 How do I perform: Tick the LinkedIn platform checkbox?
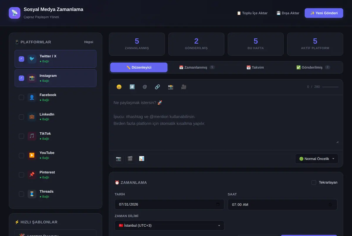click(x=21, y=117)
